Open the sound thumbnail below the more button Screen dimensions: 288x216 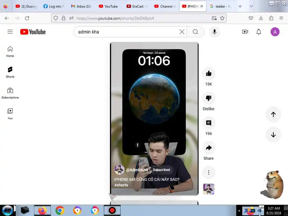coord(208,189)
